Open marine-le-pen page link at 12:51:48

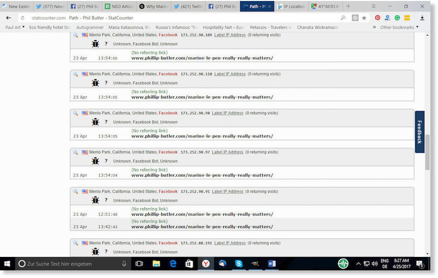pos(202,214)
